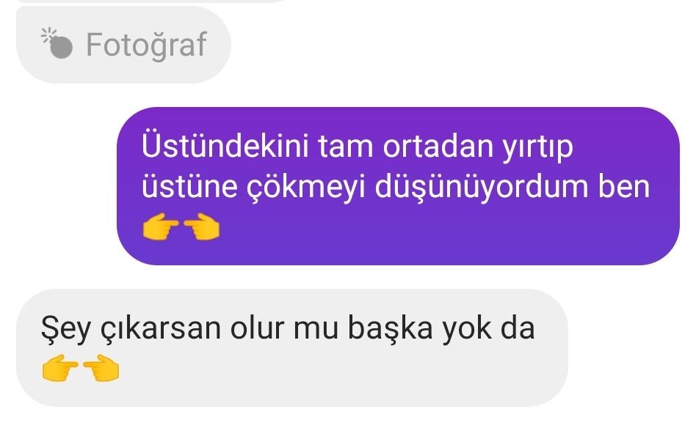Click the word Şey in received message
Viewport: 696px width, 428px height.
point(66,329)
